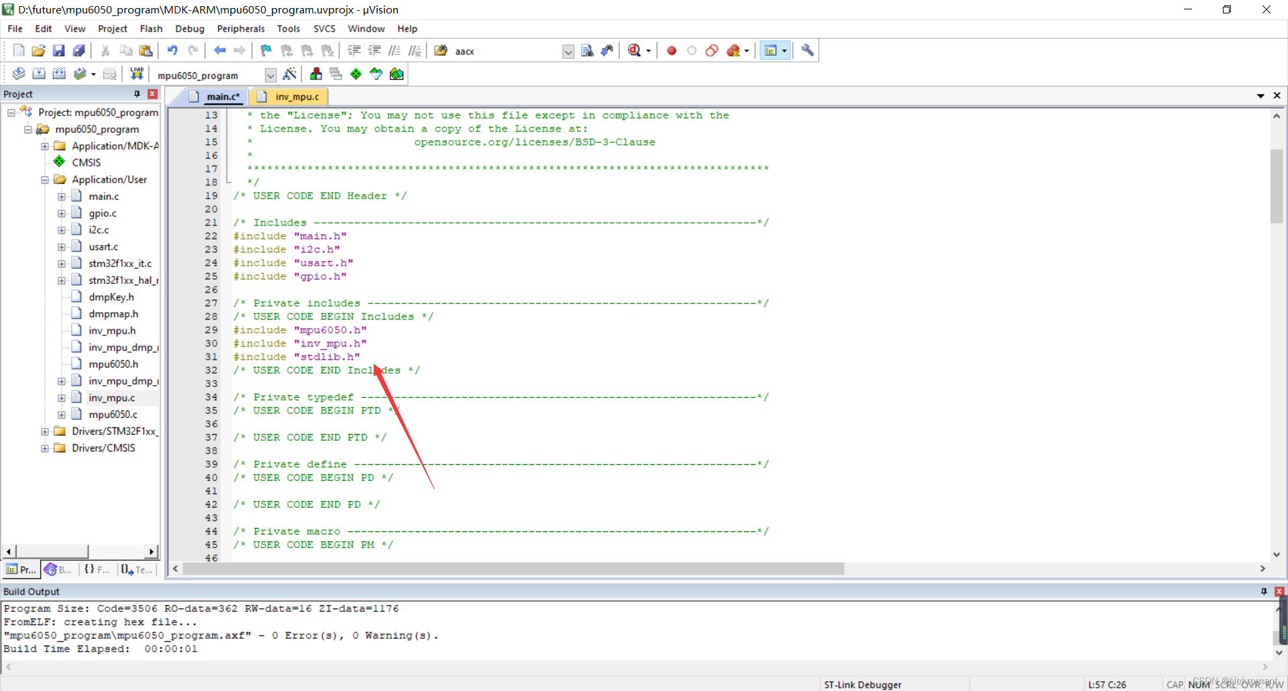This screenshot has height=691, width=1288.
Task: Kill all breakpoints with the red X icon
Action: point(733,50)
